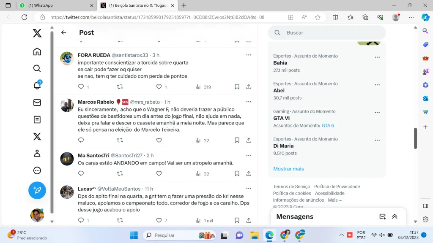Open the X Home icon in sidebar
The image size is (433, 243).
point(37,51)
